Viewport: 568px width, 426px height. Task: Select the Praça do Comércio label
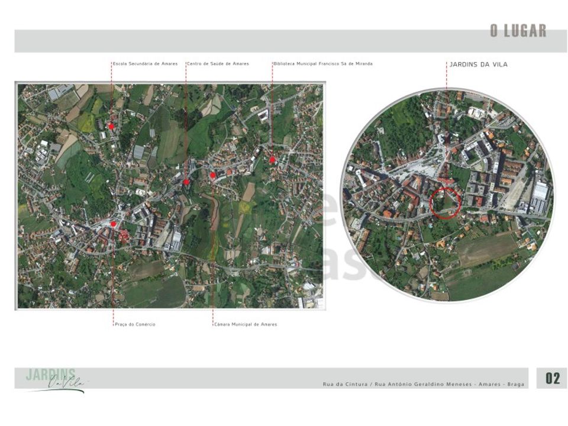[x=135, y=324]
